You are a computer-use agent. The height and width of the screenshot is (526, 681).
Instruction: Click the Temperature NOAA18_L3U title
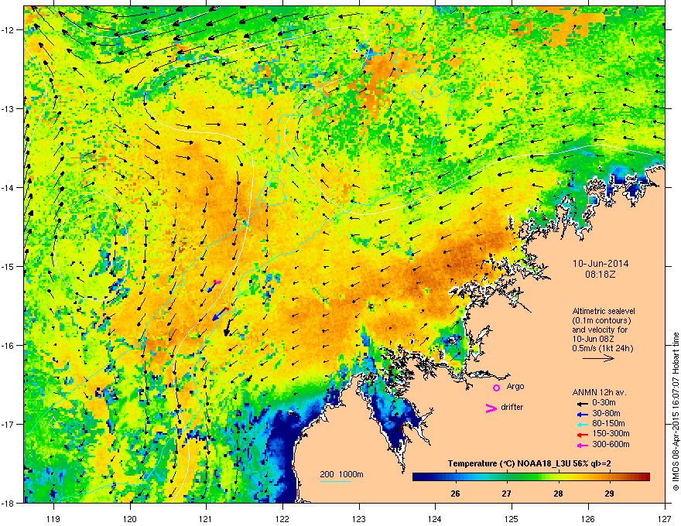(529, 464)
